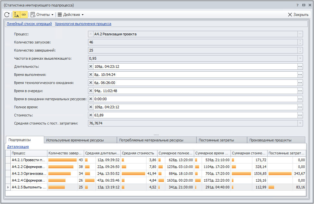Screen dimensions: 314x204
Task: Click the Закрыть button
Action: pos(298,15)
